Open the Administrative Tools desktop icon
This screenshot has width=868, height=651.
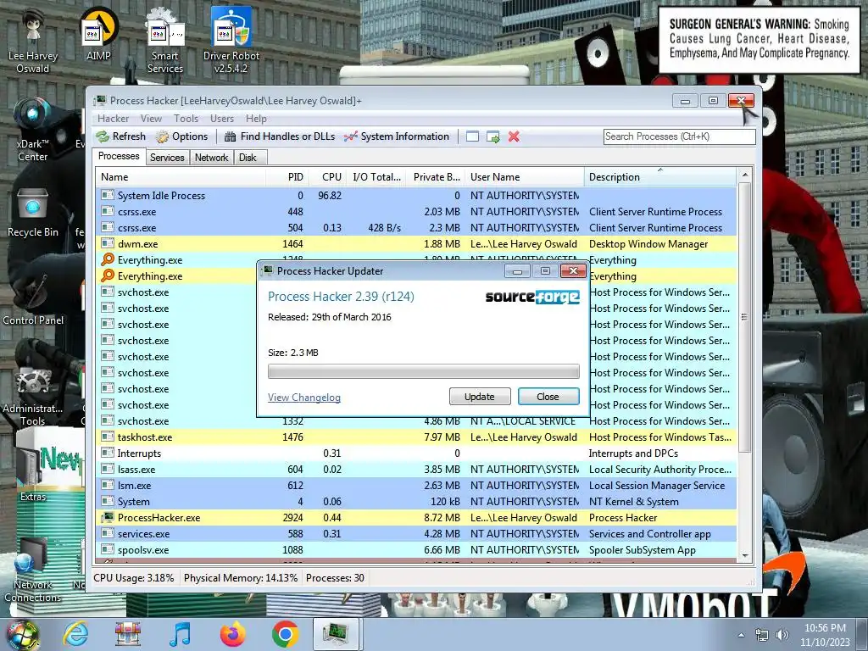point(33,397)
